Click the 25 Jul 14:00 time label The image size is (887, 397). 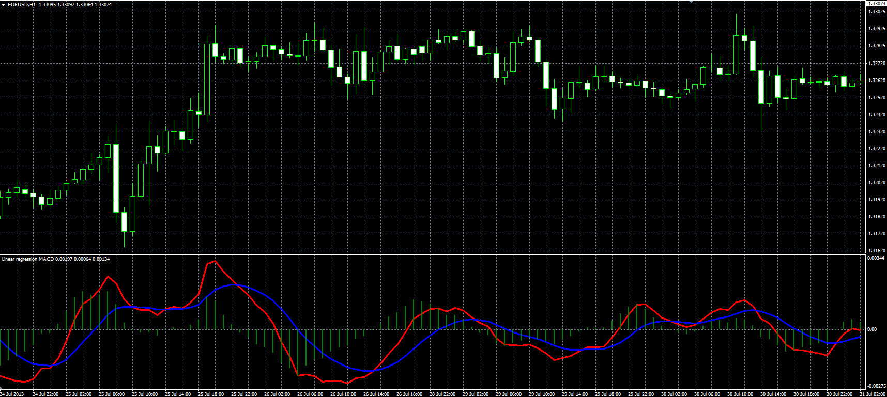click(178, 394)
